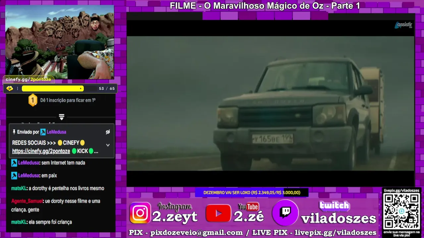Click the cinefy.gg/2pontoze label under webcam
Viewport: 424px width, 238px height.
28,79
